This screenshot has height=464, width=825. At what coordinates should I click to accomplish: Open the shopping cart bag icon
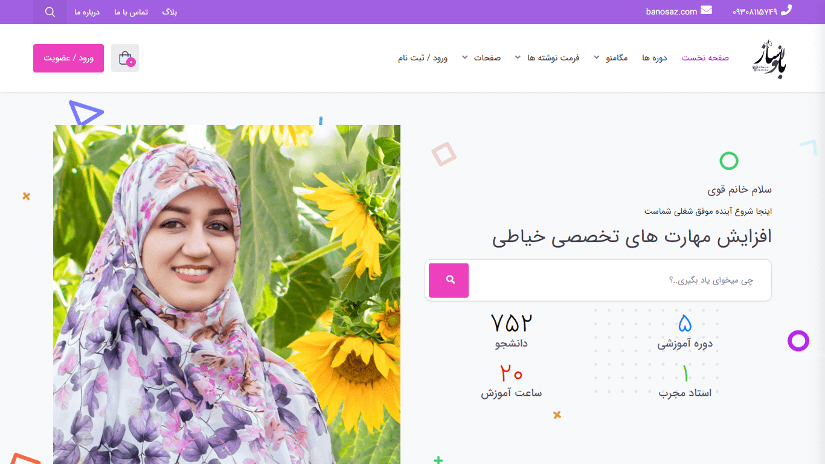pos(125,58)
